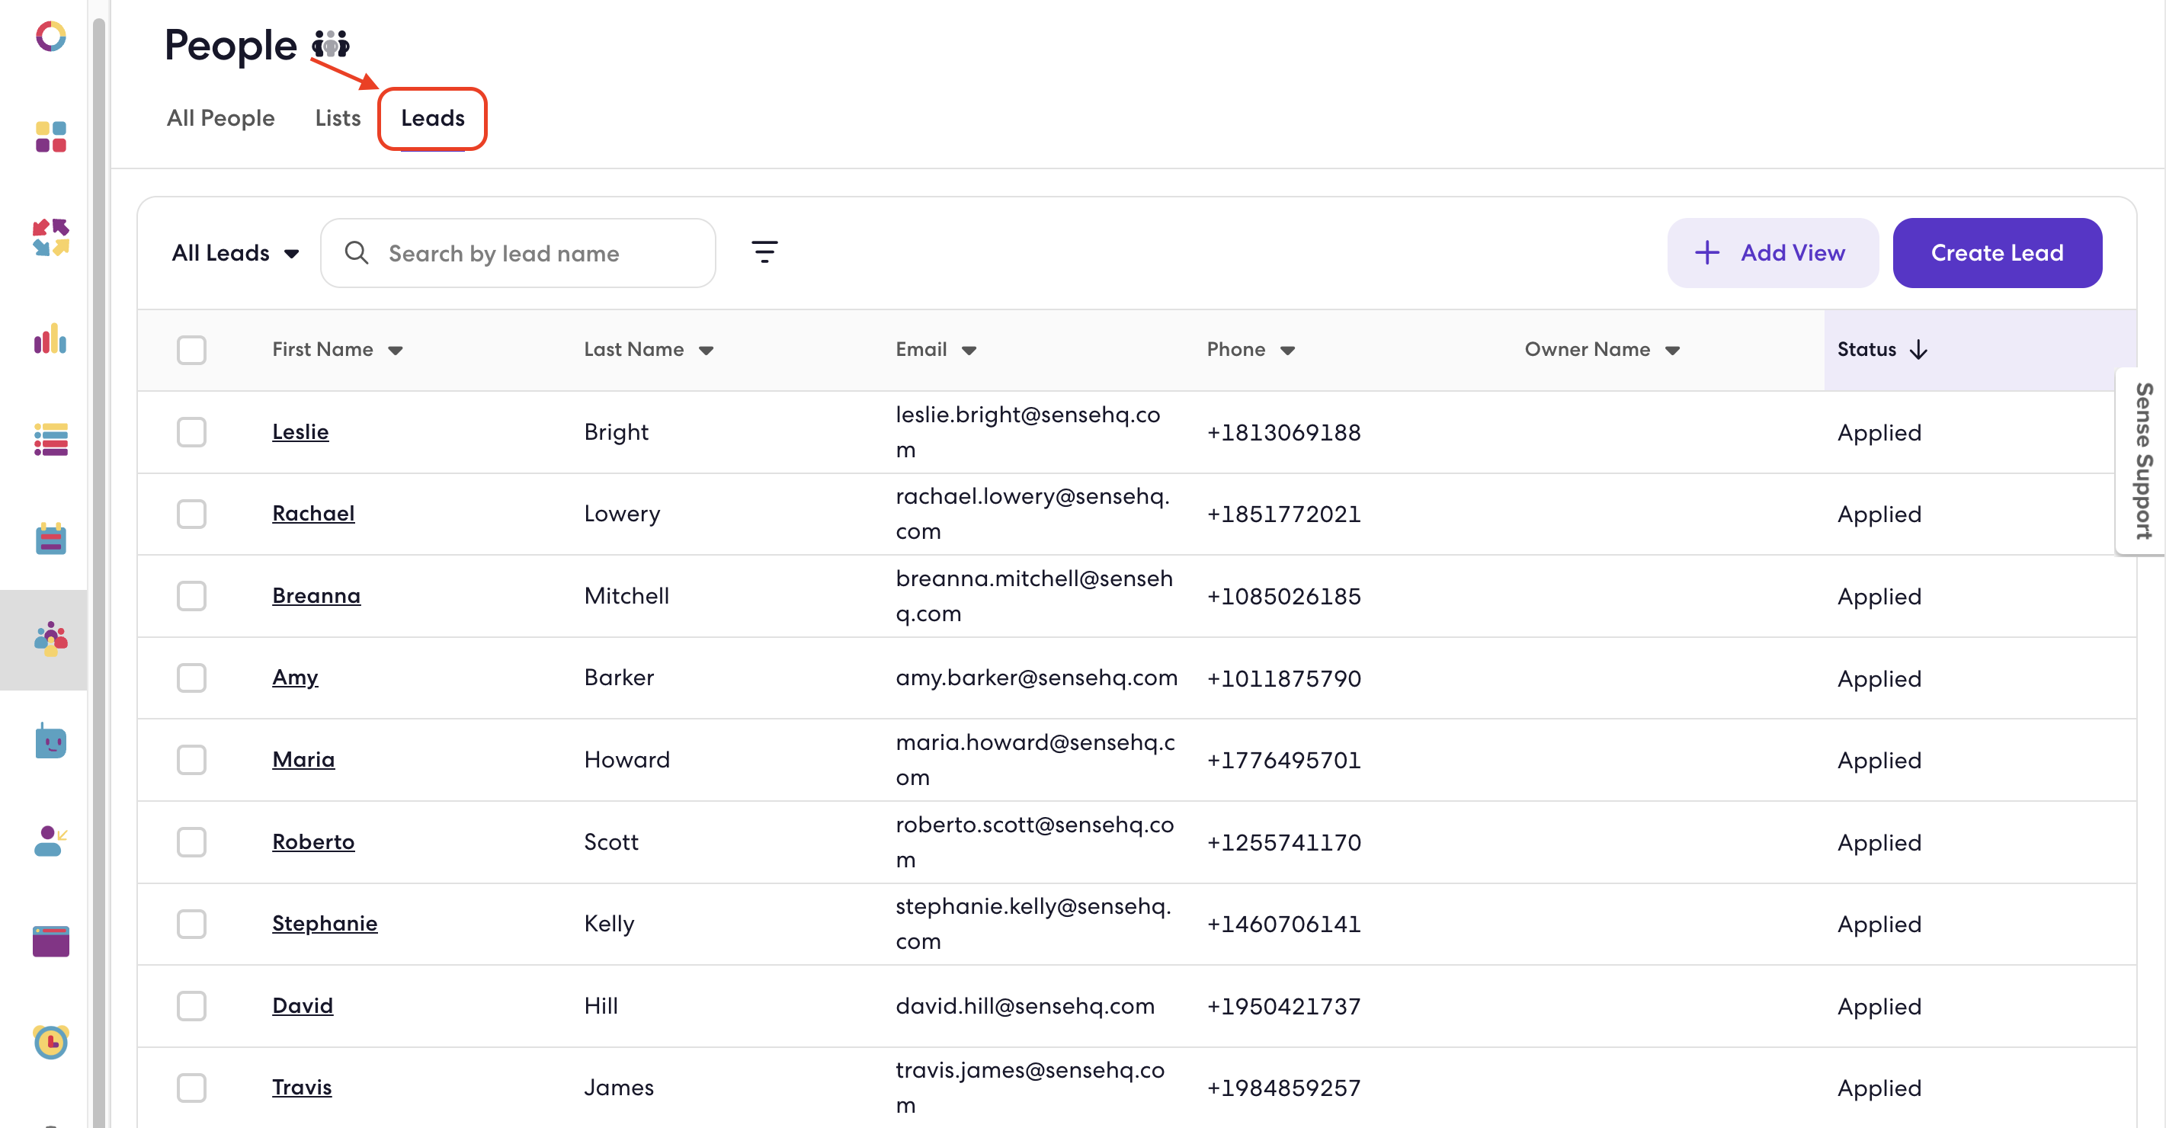Open the bar chart analytics sidebar icon
Screen dimensions: 2166x1128
point(50,338)
